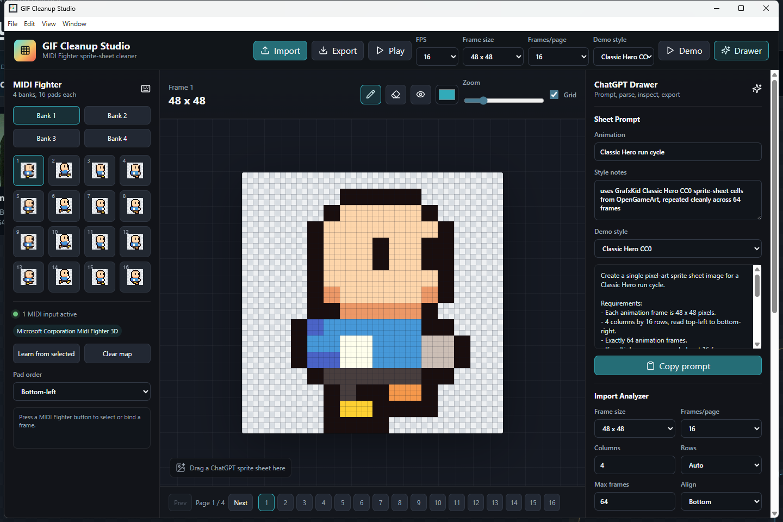Select pad 12 sprite thumbnail
Viewport: 783px width, 522px height.
135,241
